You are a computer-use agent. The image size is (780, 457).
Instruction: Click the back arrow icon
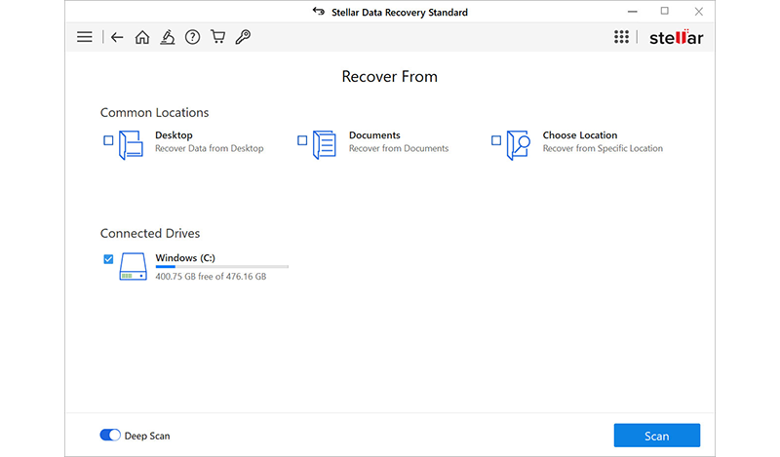pos(117,37)
